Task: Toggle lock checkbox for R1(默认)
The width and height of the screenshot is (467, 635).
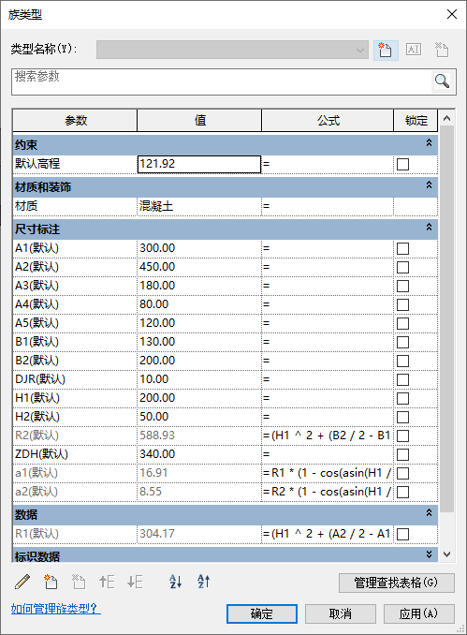Action: pos(402,534)
